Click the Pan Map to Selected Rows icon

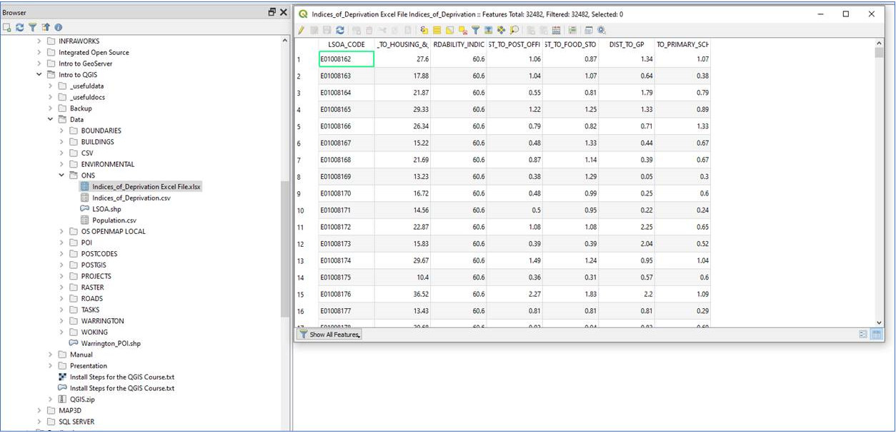[x=501, y=30]
